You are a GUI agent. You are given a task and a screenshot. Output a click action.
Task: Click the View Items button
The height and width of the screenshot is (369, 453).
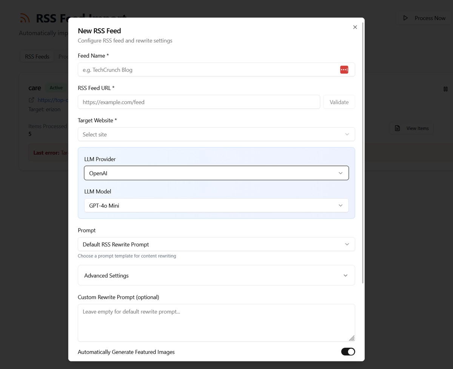tap(411, 128)
